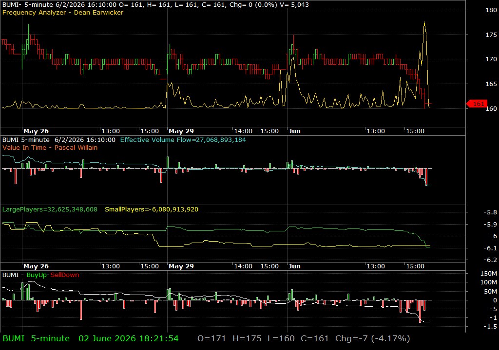Click 14:00 on the upper time axis
This screenshot has height=350, width=499.
tap(243, 131)
